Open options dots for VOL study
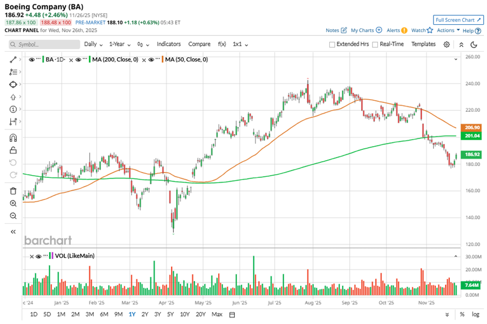The height and width of the screenshot is (324, 487). pos(46,256)
